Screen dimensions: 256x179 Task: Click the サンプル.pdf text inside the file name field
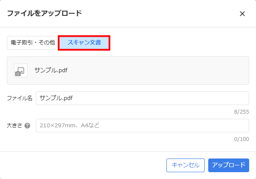click(x=56, y=98)
